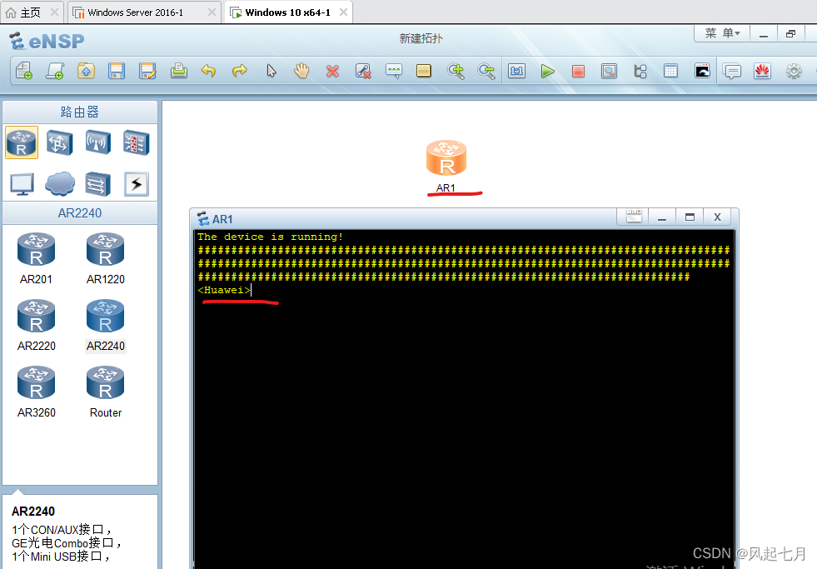
Task: Choose the AR2220 router model
Action: pyautogui.click(x=36, y=325)
